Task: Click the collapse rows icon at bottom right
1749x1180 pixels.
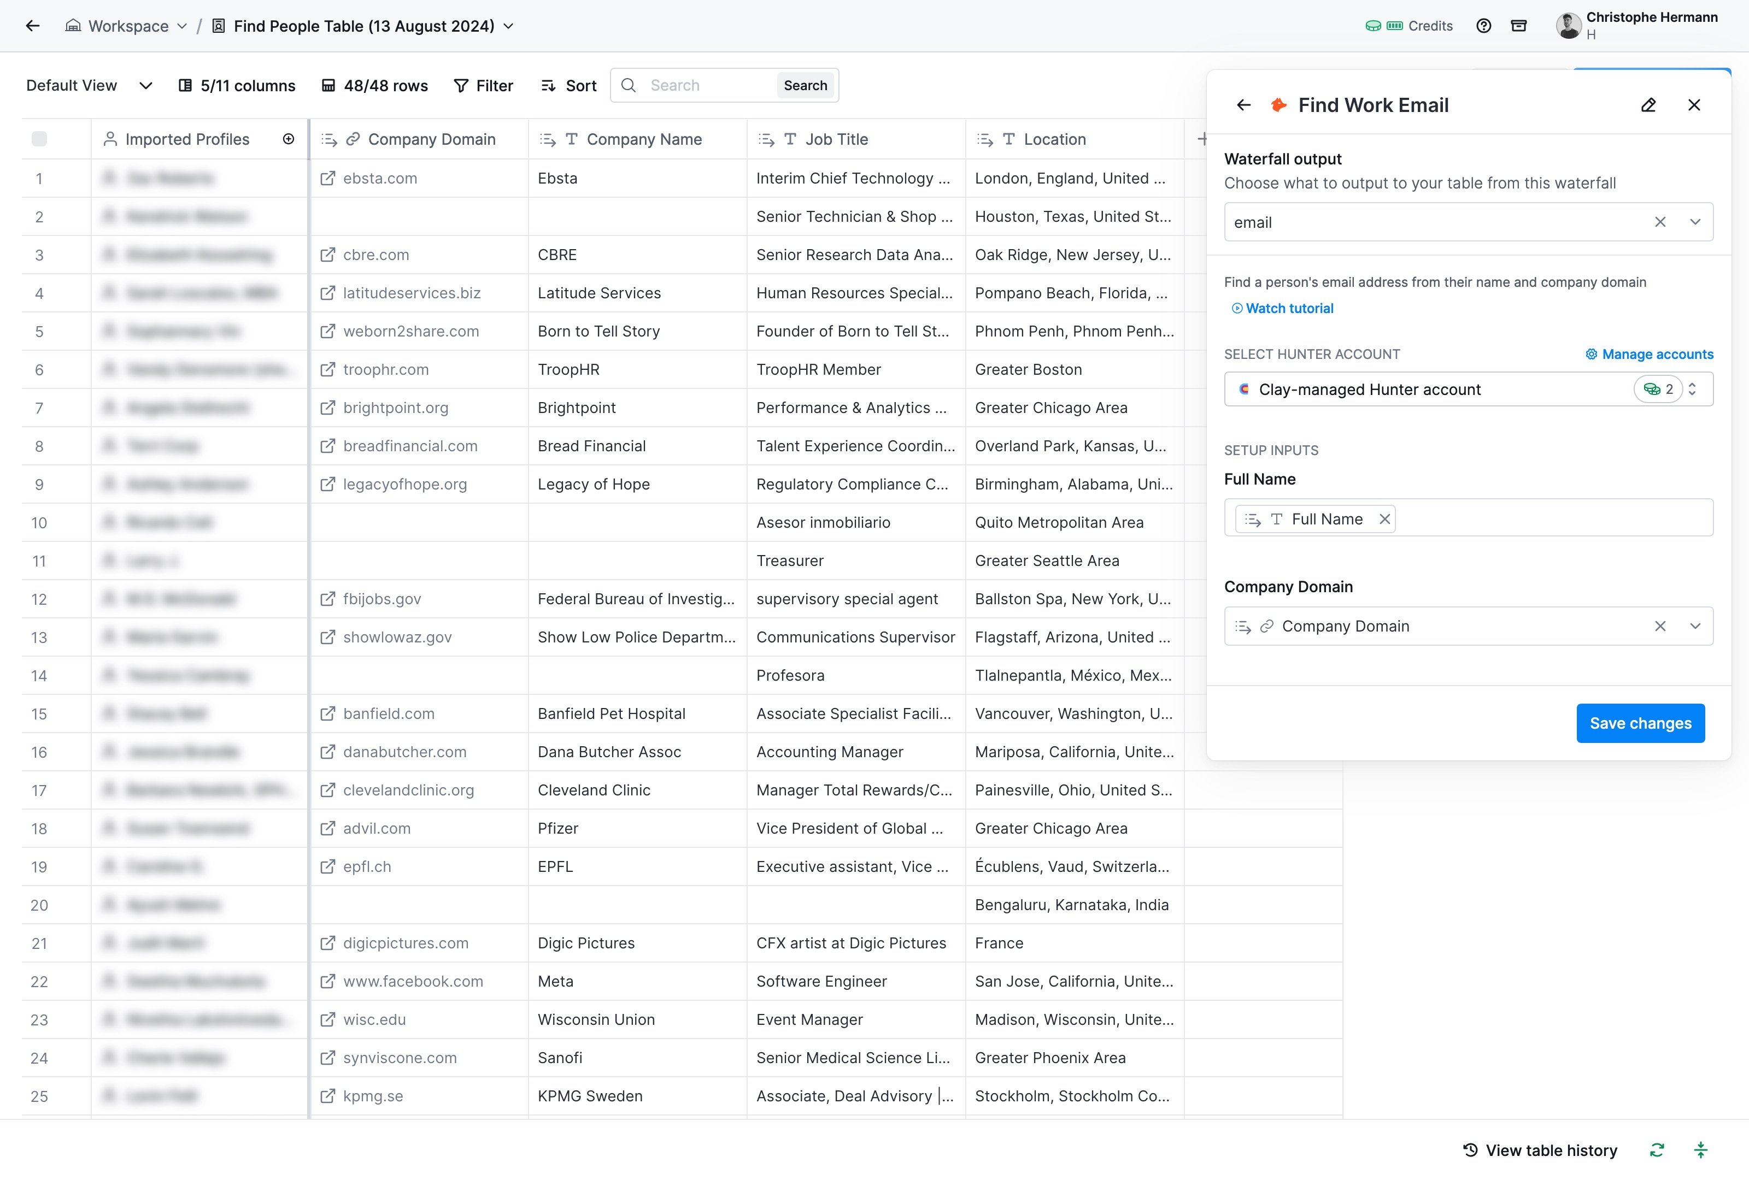Action: (x=1700, y=1150)
